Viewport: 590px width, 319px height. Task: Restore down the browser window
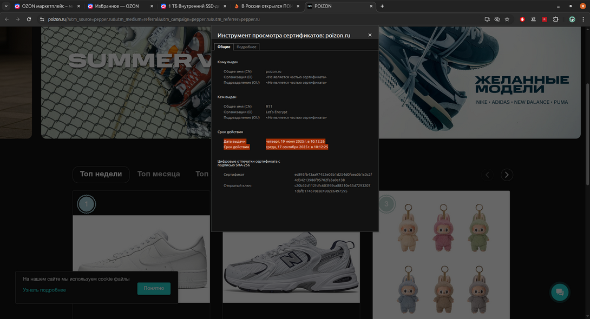click(571, 6)
